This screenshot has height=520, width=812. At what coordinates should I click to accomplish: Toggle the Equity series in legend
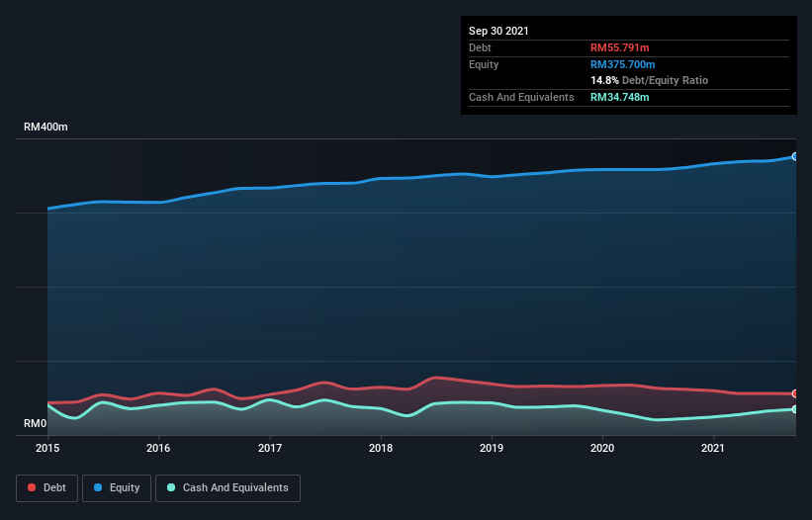(117, 488)
